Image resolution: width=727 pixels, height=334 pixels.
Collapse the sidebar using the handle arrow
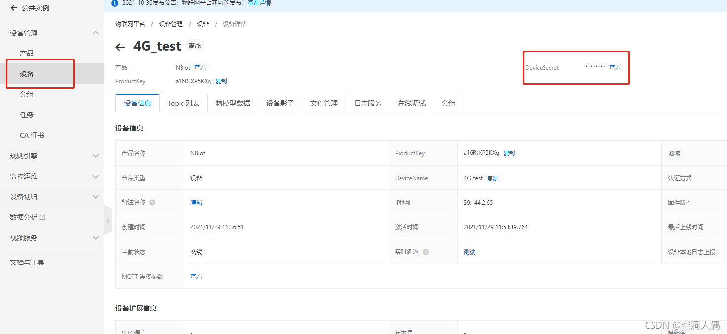pyautogui.click(x=108, y=221)
